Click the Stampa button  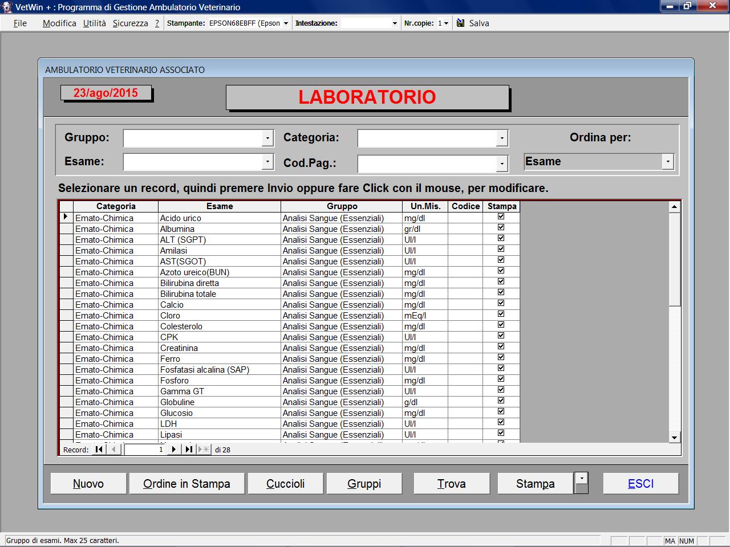(x=535, y=484)
